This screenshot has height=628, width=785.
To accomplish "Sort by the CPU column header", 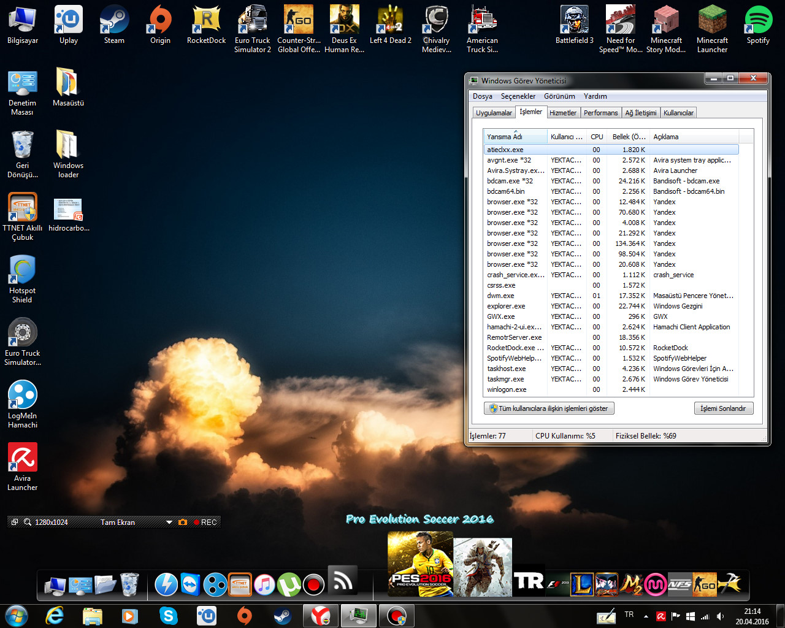I will 597,137.
